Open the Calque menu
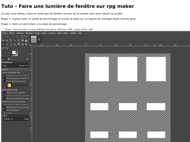This screenshot has width=190, height=142. (x=44, y=33)
